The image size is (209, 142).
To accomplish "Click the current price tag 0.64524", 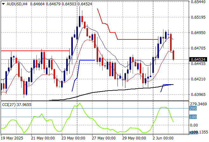I will tap(198, 59).
